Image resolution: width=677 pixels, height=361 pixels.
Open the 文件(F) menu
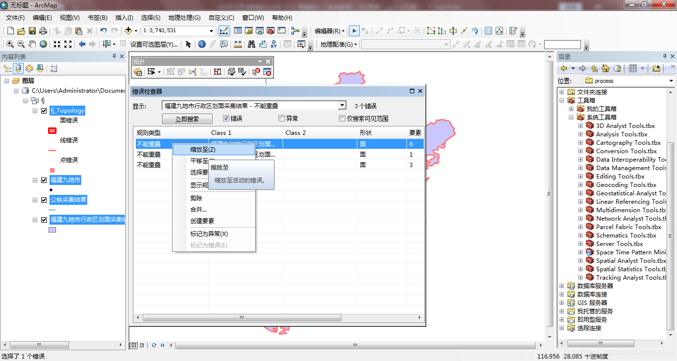(x=15, y=17)
